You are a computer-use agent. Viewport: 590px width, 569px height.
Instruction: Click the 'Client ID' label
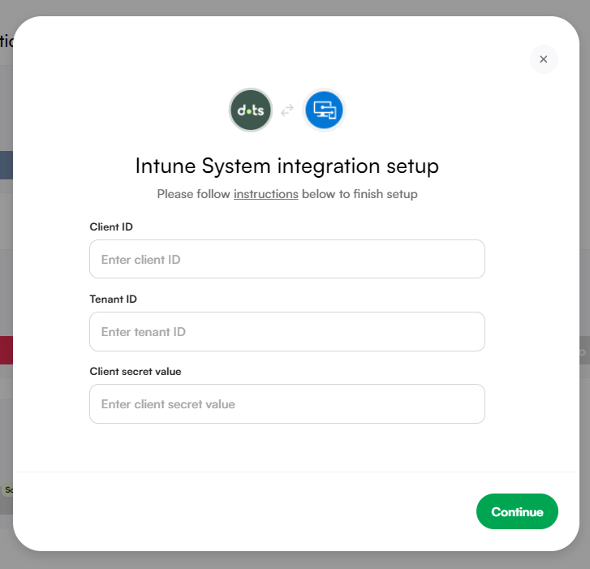[x=111, y=227]
